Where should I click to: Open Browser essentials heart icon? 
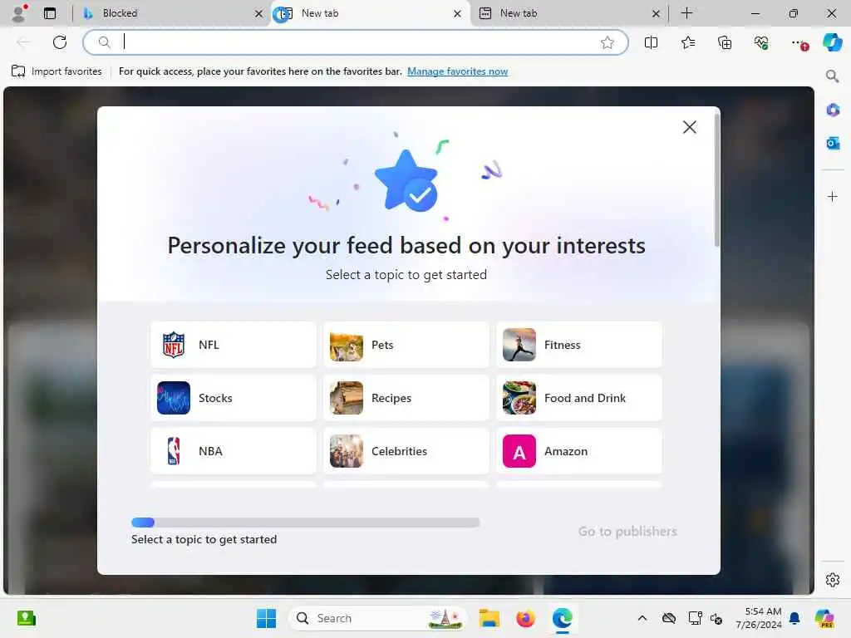(761, 42)
